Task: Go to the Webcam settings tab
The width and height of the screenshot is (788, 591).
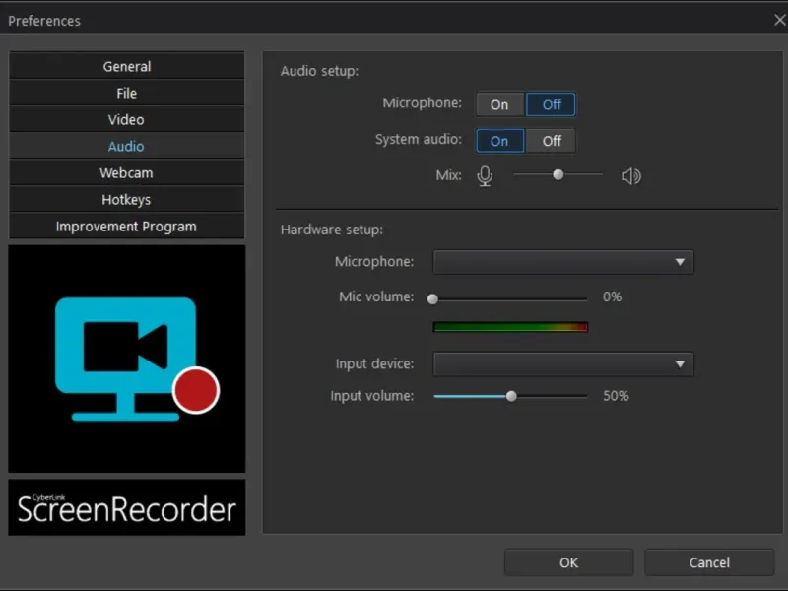Action: coord(127,173)
